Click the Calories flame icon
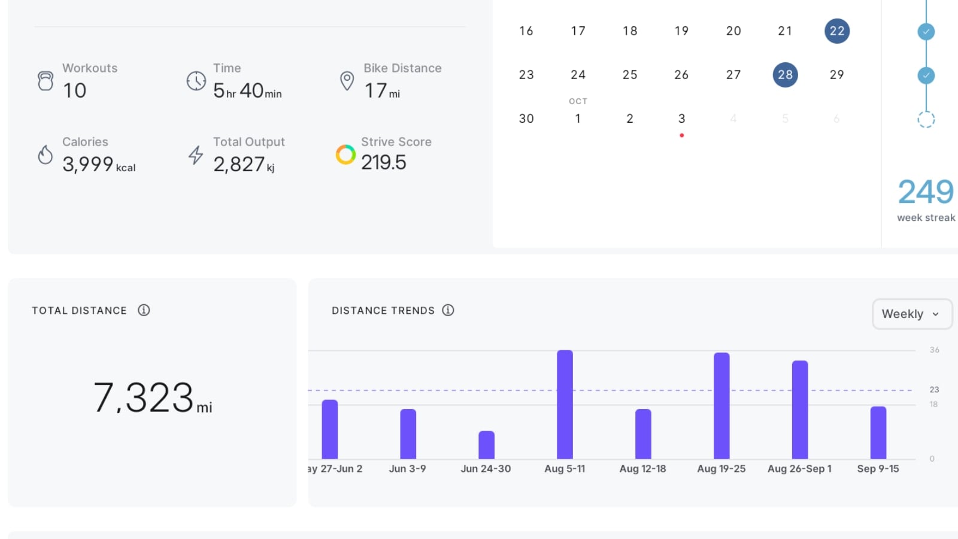958x539 pixels. (46, 155)
